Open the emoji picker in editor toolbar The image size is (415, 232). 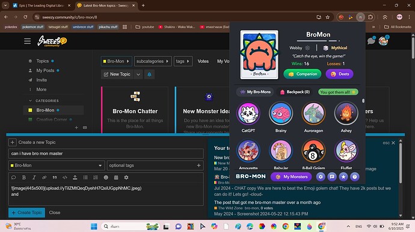(106, 177)
